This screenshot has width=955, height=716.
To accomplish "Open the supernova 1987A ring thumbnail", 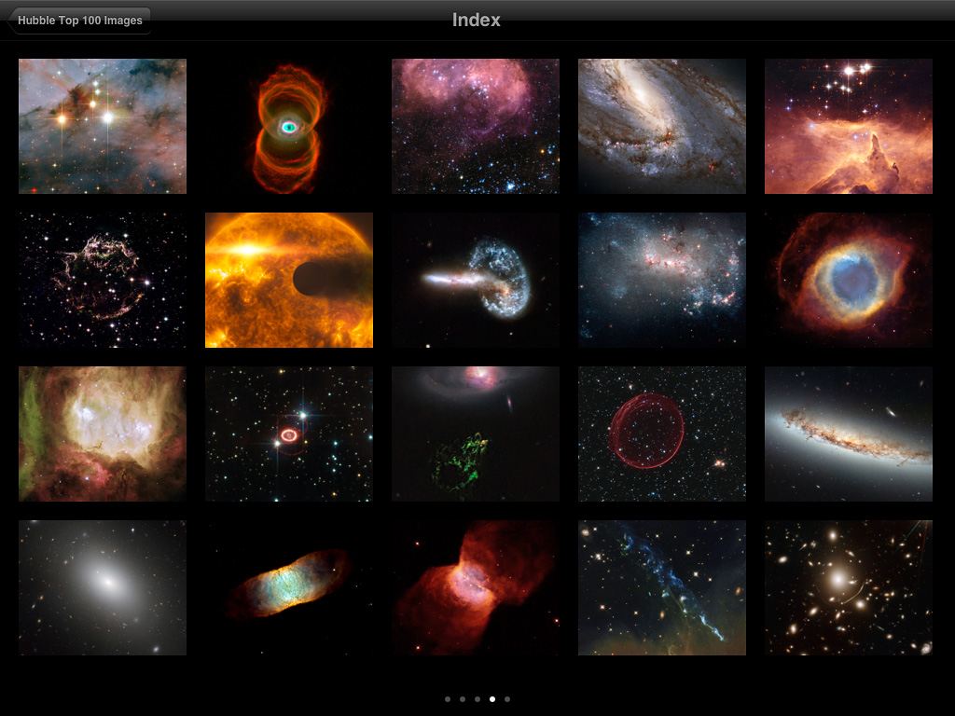I will point(289,434).
